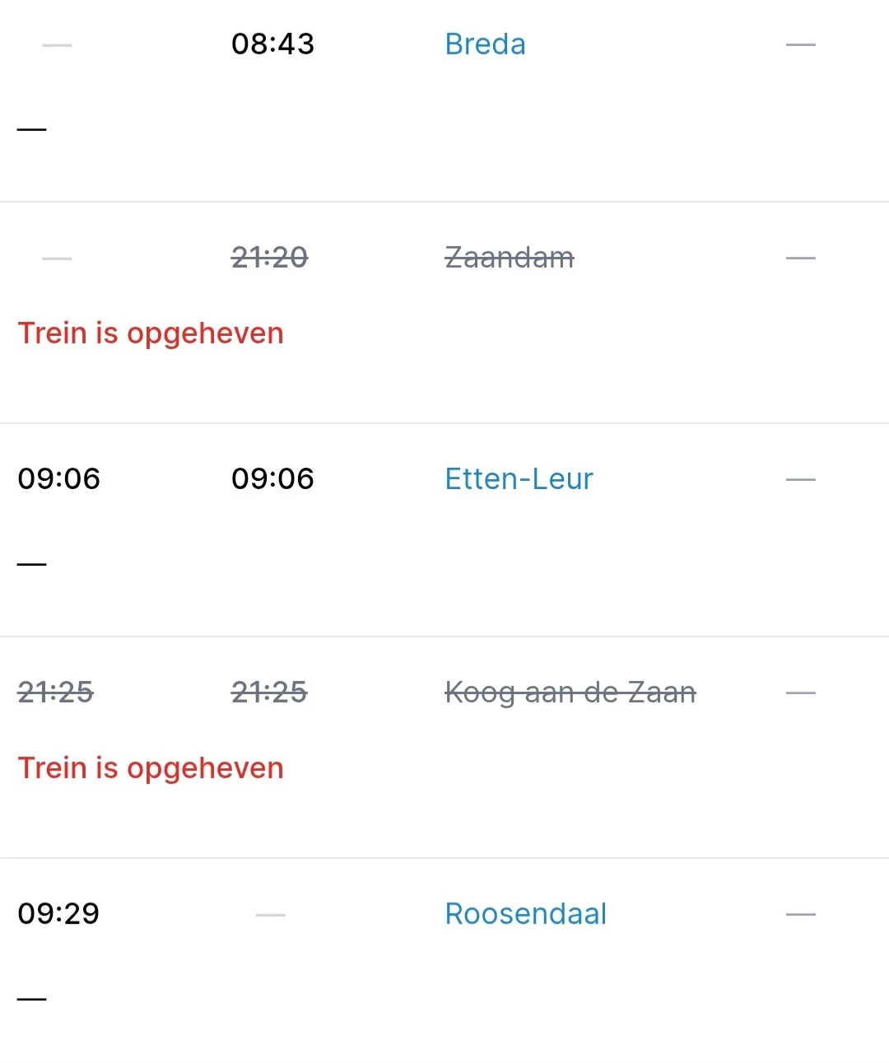The width and height of the screenshot is (889, 1063).
Task: Tap "Trein is opgeheven" notice under Zaandam
Action: [151, 333]
